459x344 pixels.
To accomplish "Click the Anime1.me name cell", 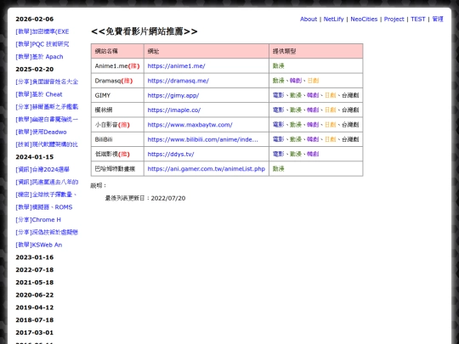I will [117, 66].
